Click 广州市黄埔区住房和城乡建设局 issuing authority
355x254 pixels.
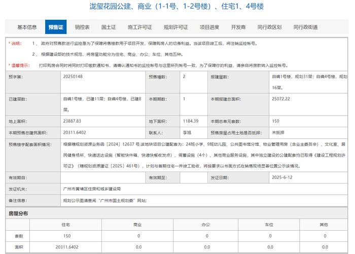[x=92, y=189]
